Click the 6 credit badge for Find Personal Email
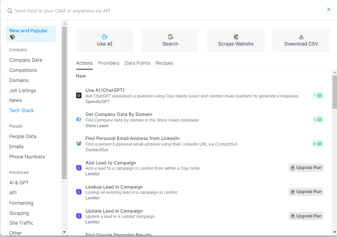The width and height of the screenshot is (337, 237). (x=317, y=144)
